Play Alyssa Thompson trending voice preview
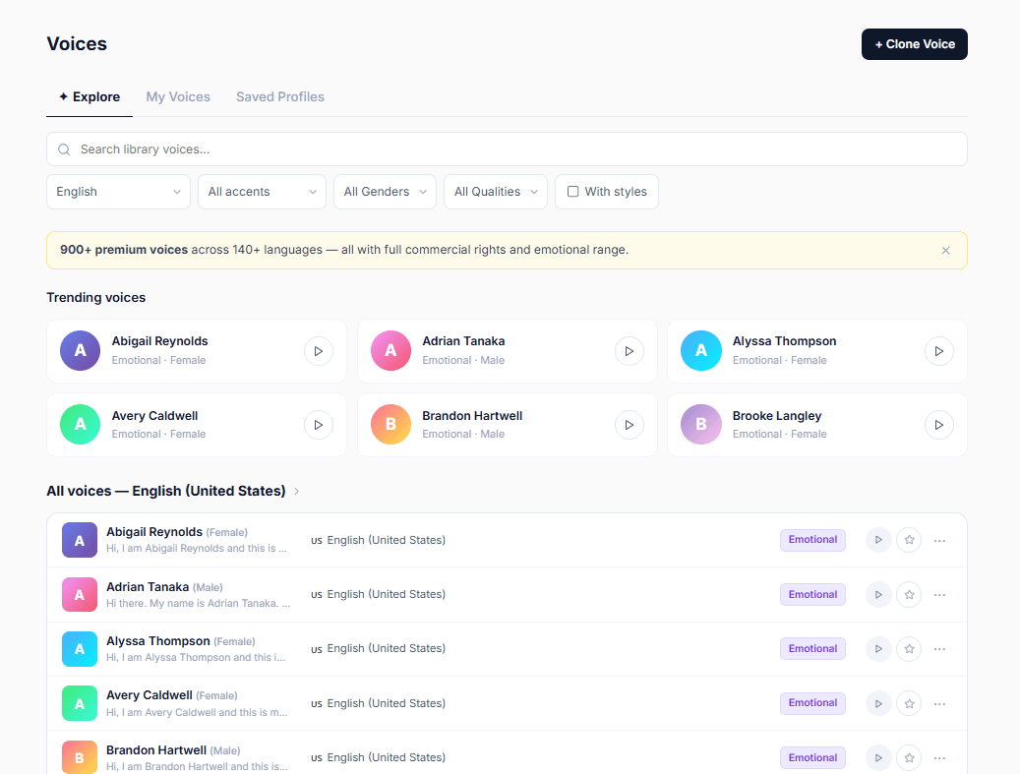 pyautogui.click(x=939, y=351)
